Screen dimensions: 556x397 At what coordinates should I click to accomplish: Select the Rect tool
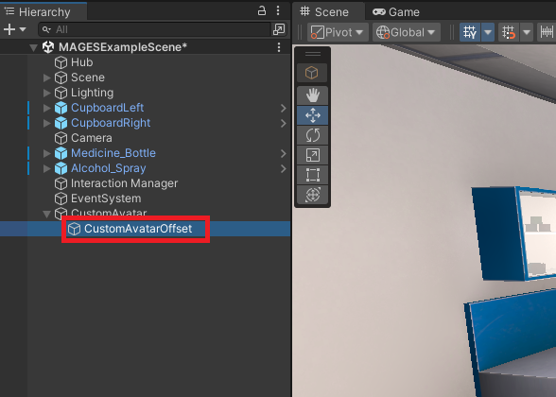(x=312, y=175)
